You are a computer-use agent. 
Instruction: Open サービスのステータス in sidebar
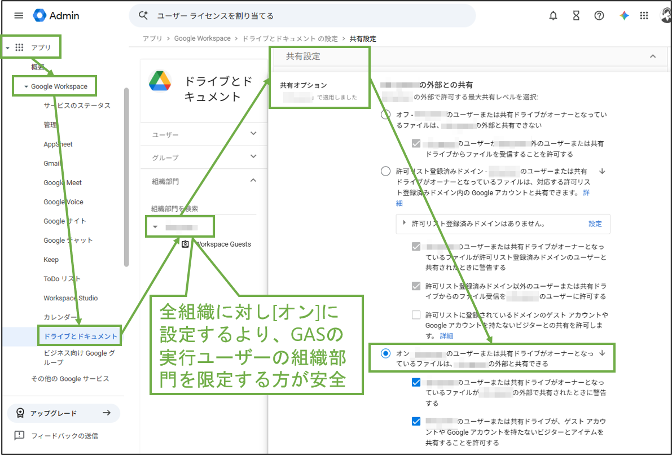[77, 106]
